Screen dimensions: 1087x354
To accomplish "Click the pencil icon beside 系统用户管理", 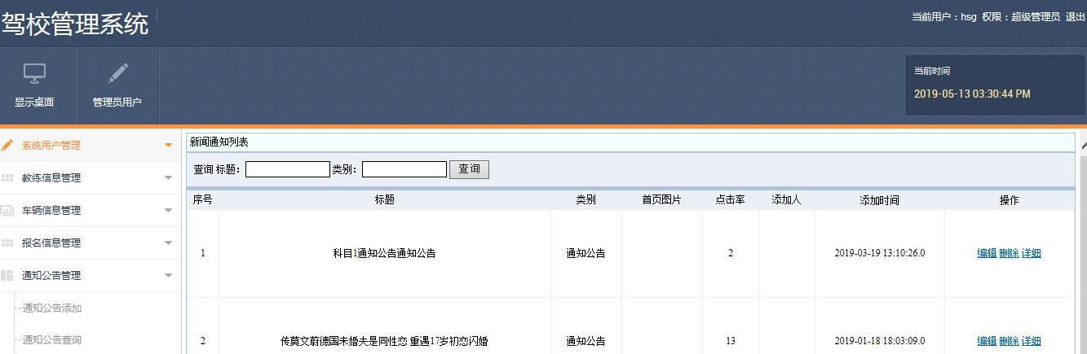I will (x=7, y=145).
